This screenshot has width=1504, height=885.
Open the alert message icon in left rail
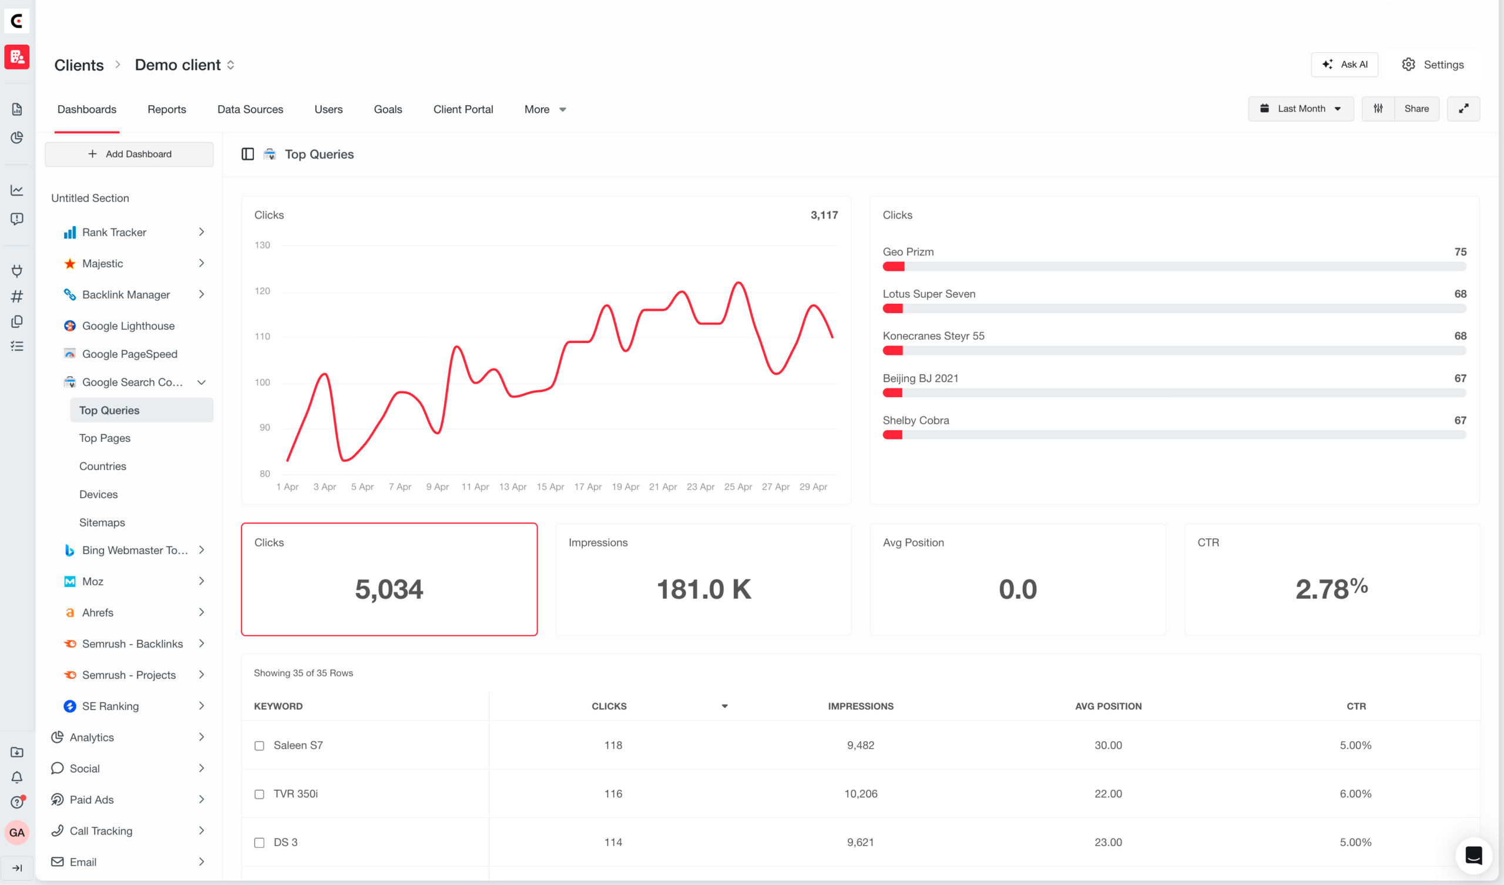pyautogui.click(x=16, y=219)
